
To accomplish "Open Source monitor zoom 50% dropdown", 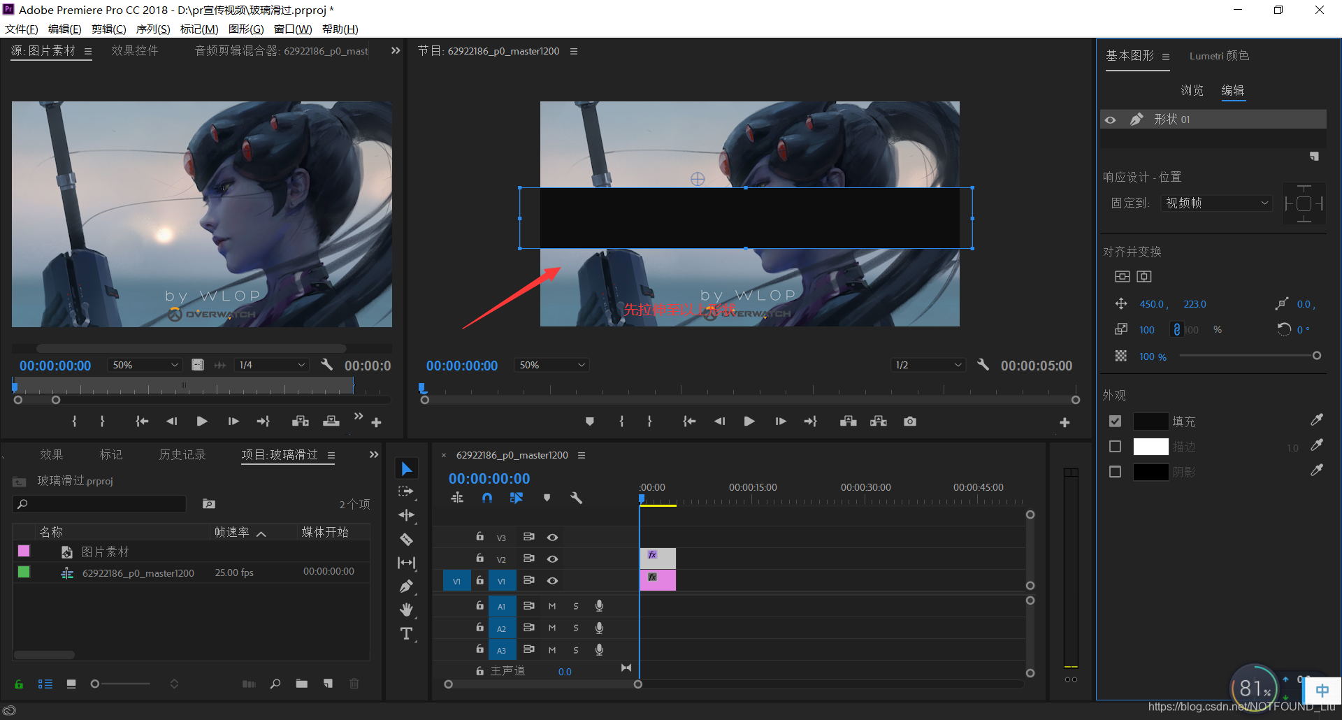I will [145, 365].
